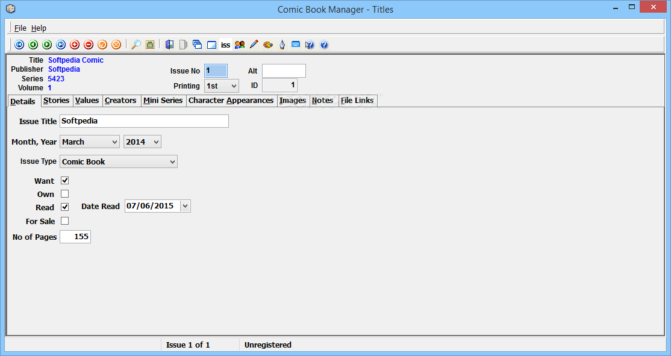The image size is (671, 356).
Task: Open search with magnifying glass icon
Action: (x=136, y=45)
